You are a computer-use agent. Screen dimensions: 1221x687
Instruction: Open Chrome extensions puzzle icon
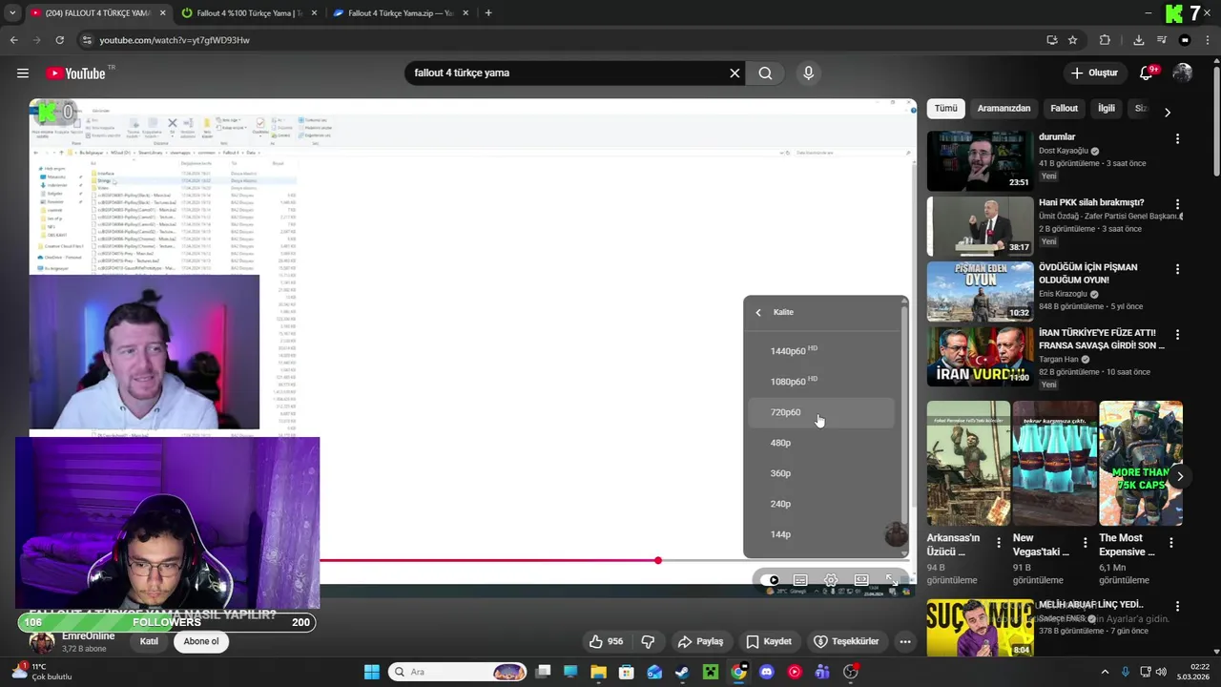[x=1105, y=40]
